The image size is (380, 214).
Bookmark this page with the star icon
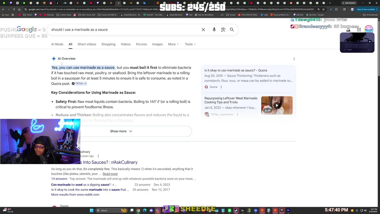(323, 9)
